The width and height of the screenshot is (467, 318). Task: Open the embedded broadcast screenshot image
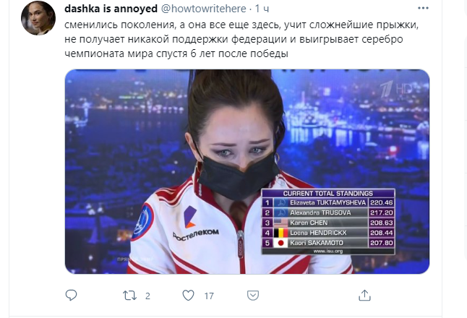(247, 172)
